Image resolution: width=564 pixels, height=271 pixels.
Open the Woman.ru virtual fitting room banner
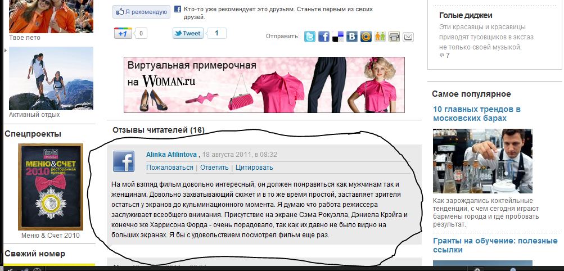pyautogui.click(x=264, y=85)
